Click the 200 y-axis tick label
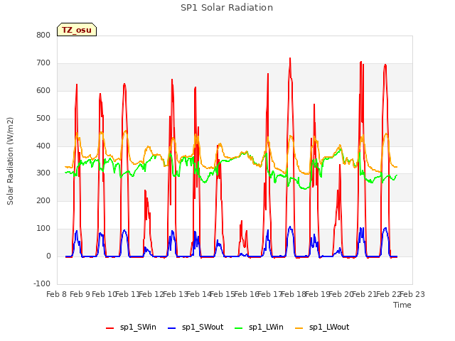455x341 pixels. click(x=43, y=200)
